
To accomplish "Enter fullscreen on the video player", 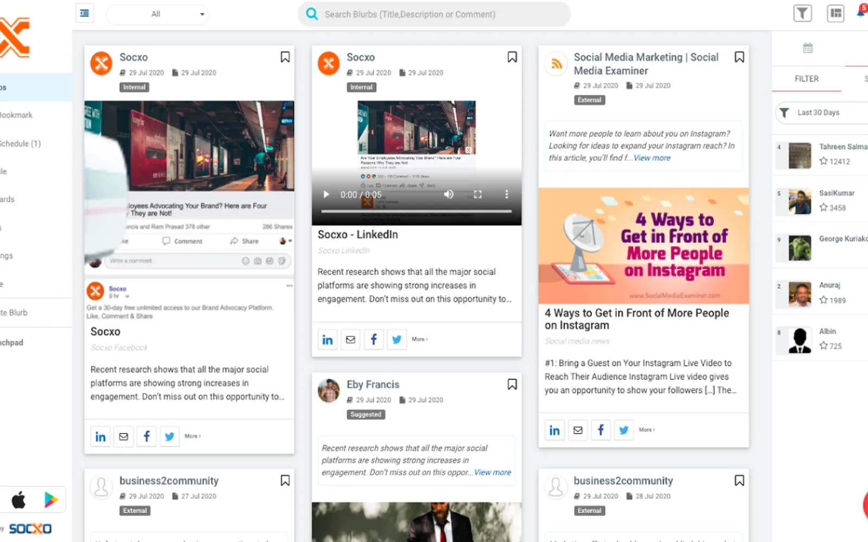I will (x=477, y=195).
